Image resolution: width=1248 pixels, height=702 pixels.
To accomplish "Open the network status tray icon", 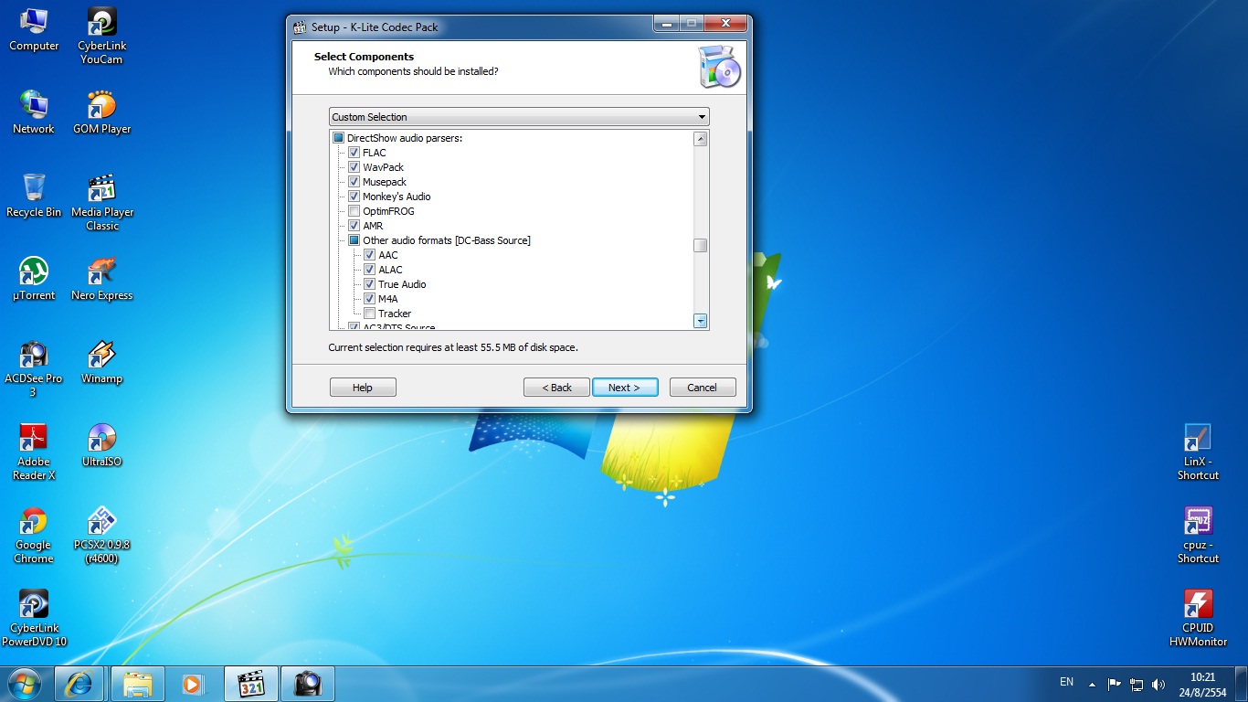I will click(x=1137, y=684).
